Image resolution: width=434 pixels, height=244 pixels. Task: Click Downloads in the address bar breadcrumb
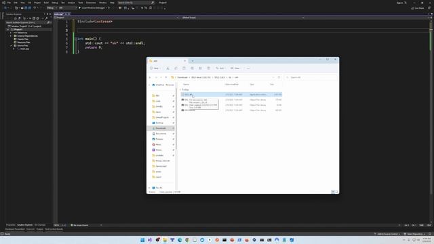pos(182,77)
